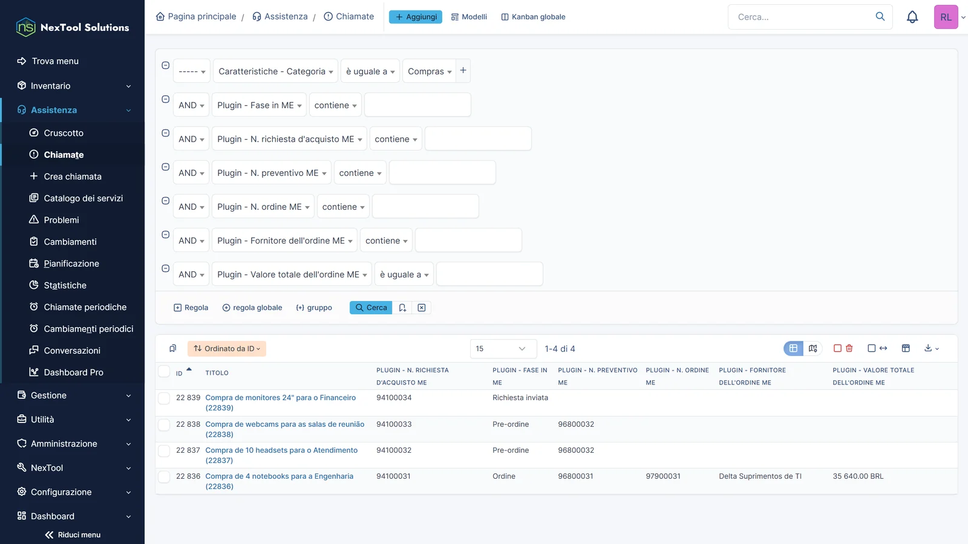Open Cruscotto in the sidebar
The image size is (968, 544).
(x=64, y=133)
